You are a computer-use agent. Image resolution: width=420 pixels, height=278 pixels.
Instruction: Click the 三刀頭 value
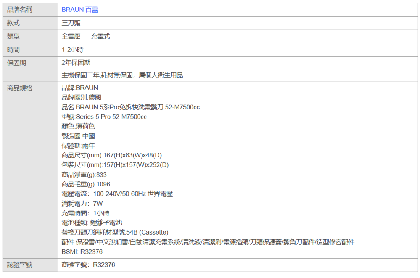71,23
